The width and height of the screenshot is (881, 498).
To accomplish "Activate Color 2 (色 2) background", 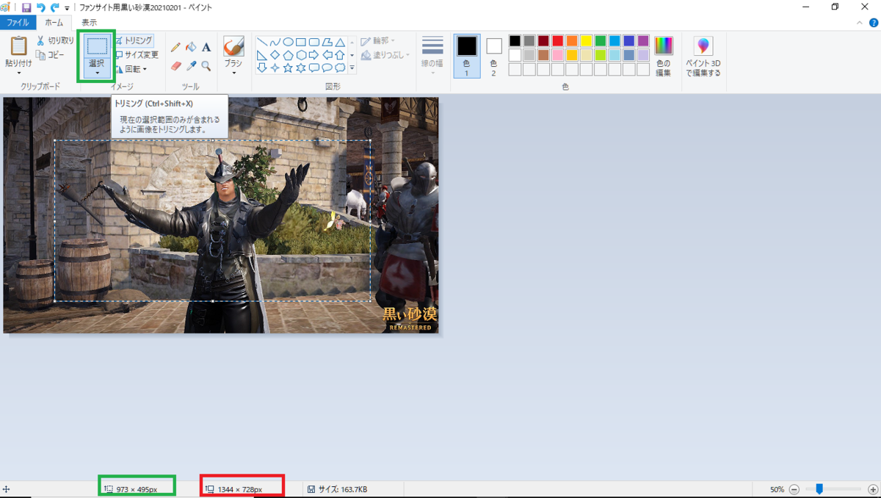I will [x=494, y=56].
